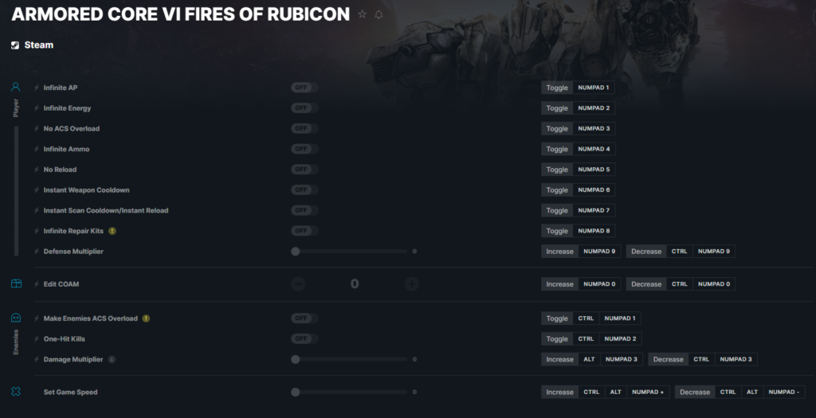Toggle Infinite AP on
The width and height of the screenshot is (816, 418).
coord(304,88)
